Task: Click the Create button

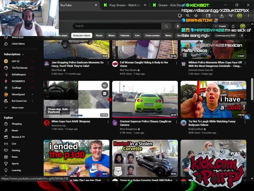Action: tap(220, 26)
